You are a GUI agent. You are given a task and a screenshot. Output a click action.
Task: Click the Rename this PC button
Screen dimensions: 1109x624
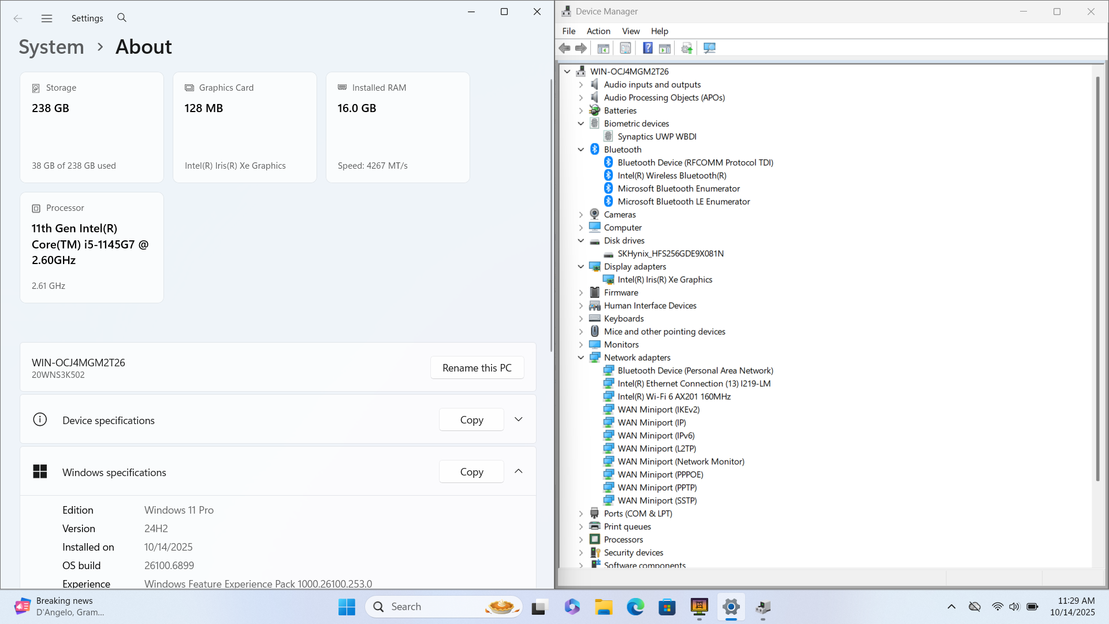[477, 368]
